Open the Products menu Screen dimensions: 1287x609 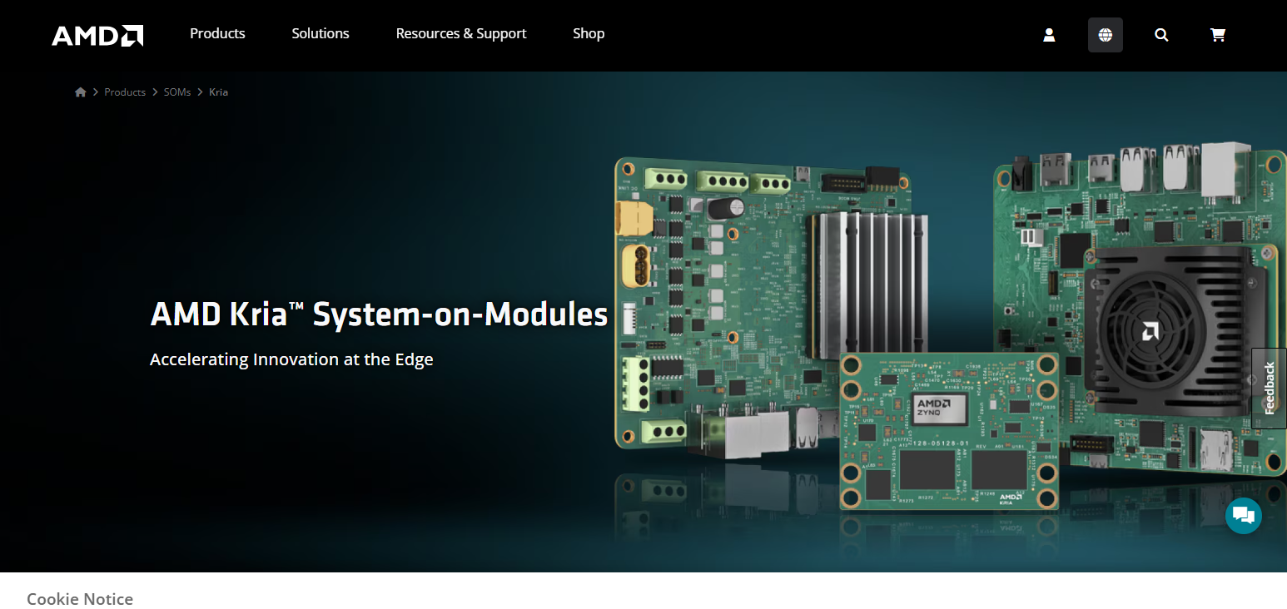pyautogui.click(x=217, y=33)
